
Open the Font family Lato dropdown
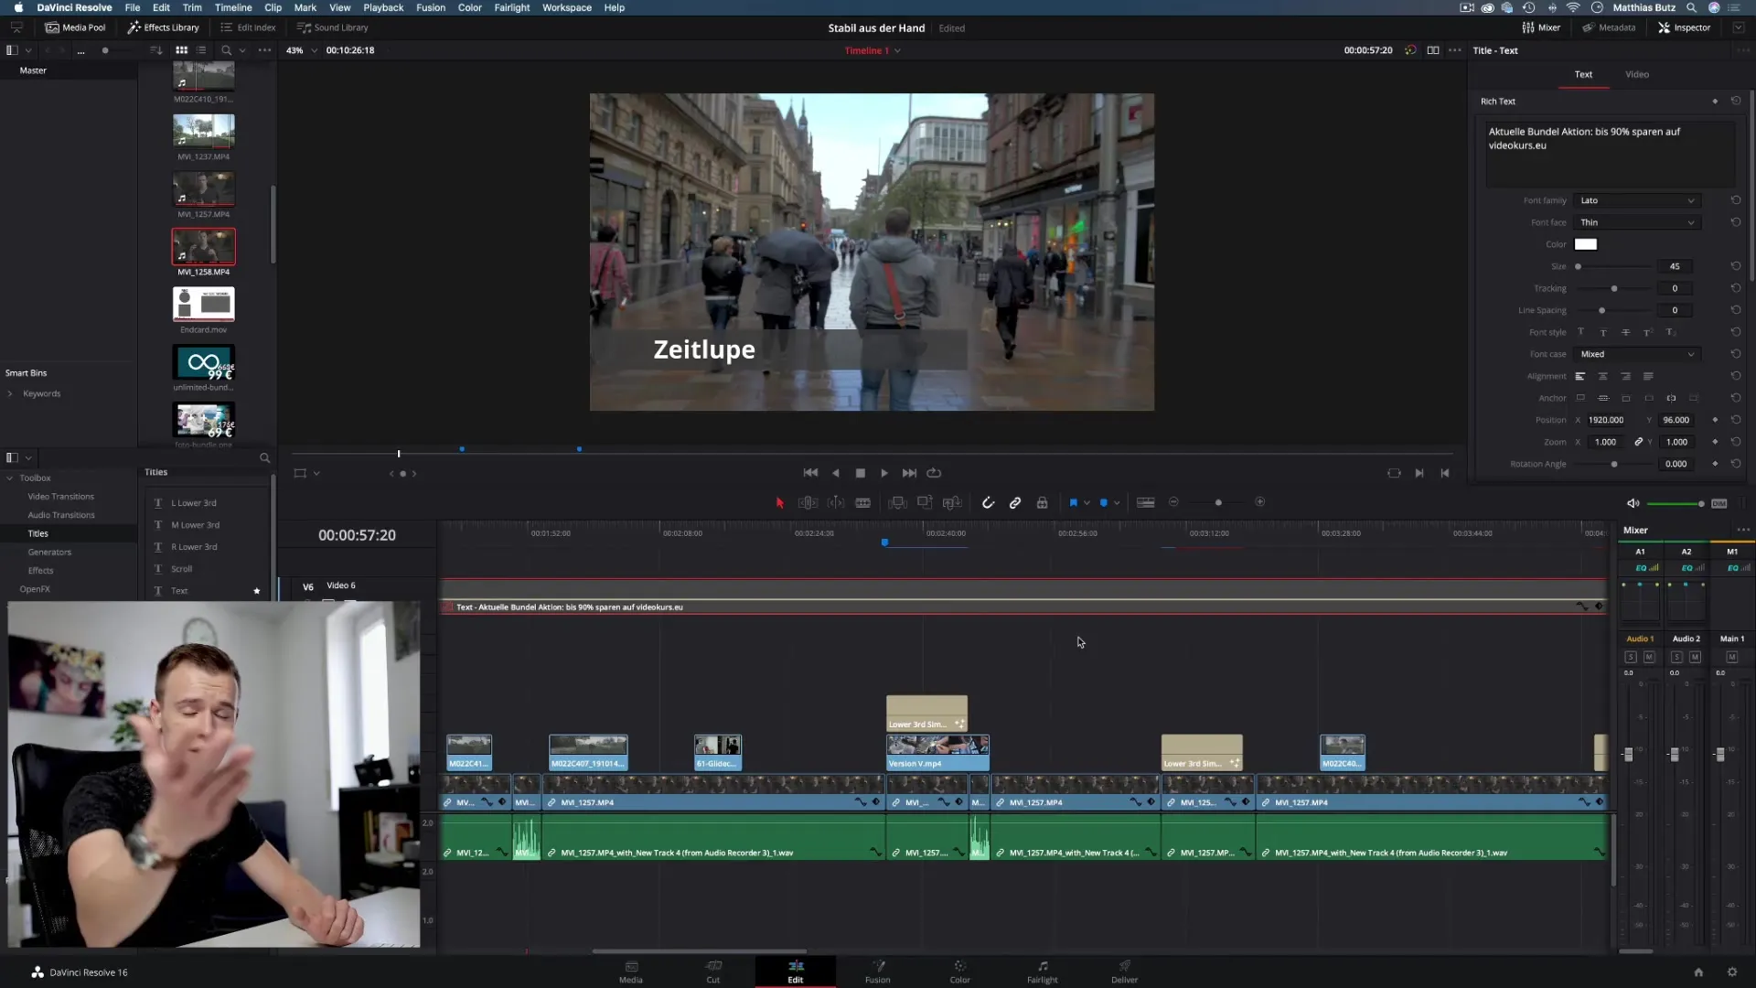point(1637,200)
